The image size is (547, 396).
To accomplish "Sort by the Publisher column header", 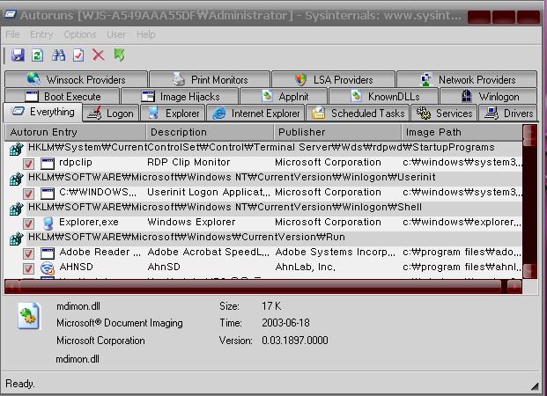I will click(x=337, y=132).
